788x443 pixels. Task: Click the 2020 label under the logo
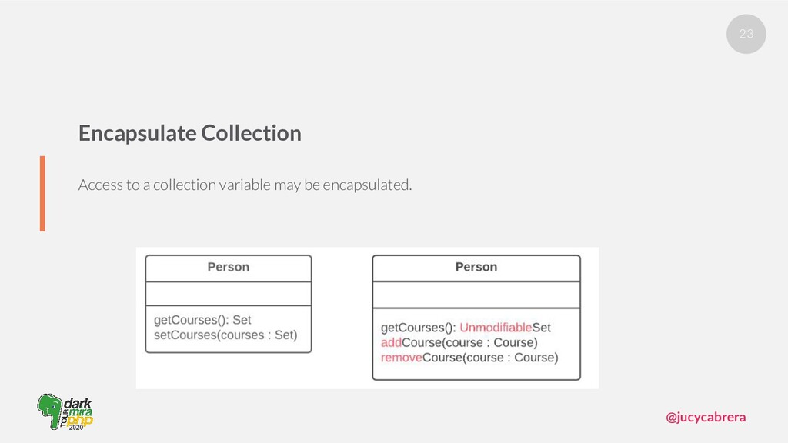point(76,428)
